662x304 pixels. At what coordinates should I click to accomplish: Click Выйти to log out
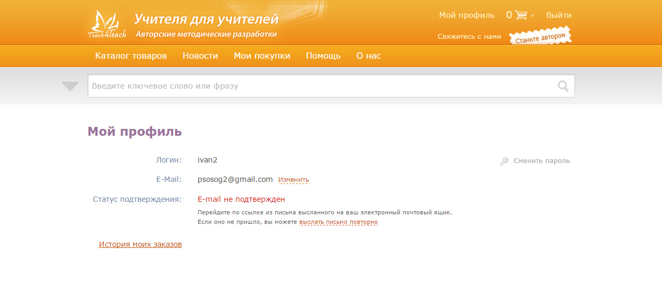point(559,15)
